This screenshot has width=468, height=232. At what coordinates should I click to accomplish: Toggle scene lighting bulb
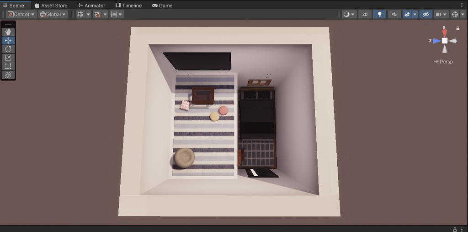click(380, 14)
